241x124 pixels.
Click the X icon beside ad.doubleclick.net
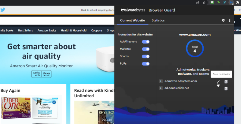click(x=226, y=88)
